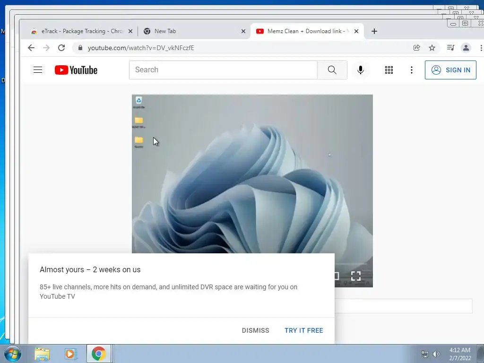Close the eTrack Package Tracking tab
The width and height of the screenshot is (484, 363).
point(130,31)
